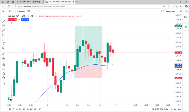The height and width of the screenshot is (112, 189).
Task: Bookmark this page with star icon
Action: 169,6
